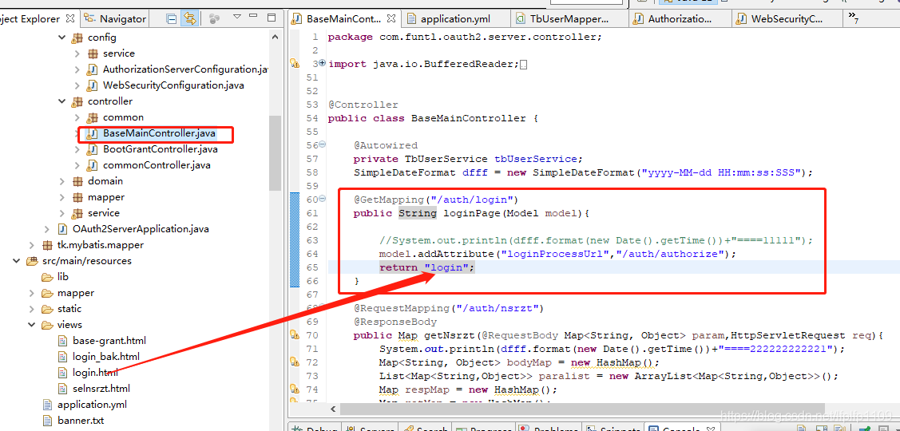The width and height of the screenshot is (900, 431).
Task: Click the views folder icon
Action: pyautogui.click(x=47, y=325)
